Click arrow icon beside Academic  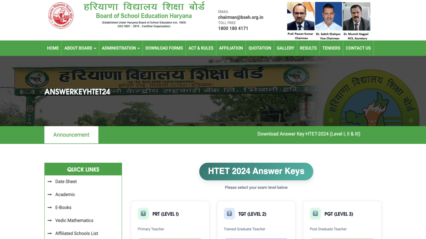click(50, 195)
